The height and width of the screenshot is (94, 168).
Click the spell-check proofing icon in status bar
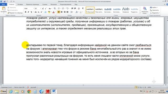(x=28, y=87)
